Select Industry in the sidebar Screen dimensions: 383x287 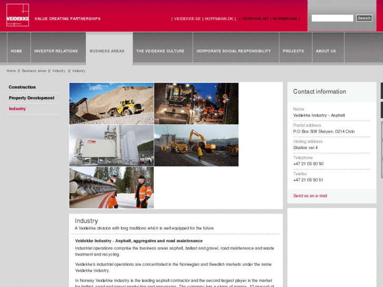coord(17,108)
